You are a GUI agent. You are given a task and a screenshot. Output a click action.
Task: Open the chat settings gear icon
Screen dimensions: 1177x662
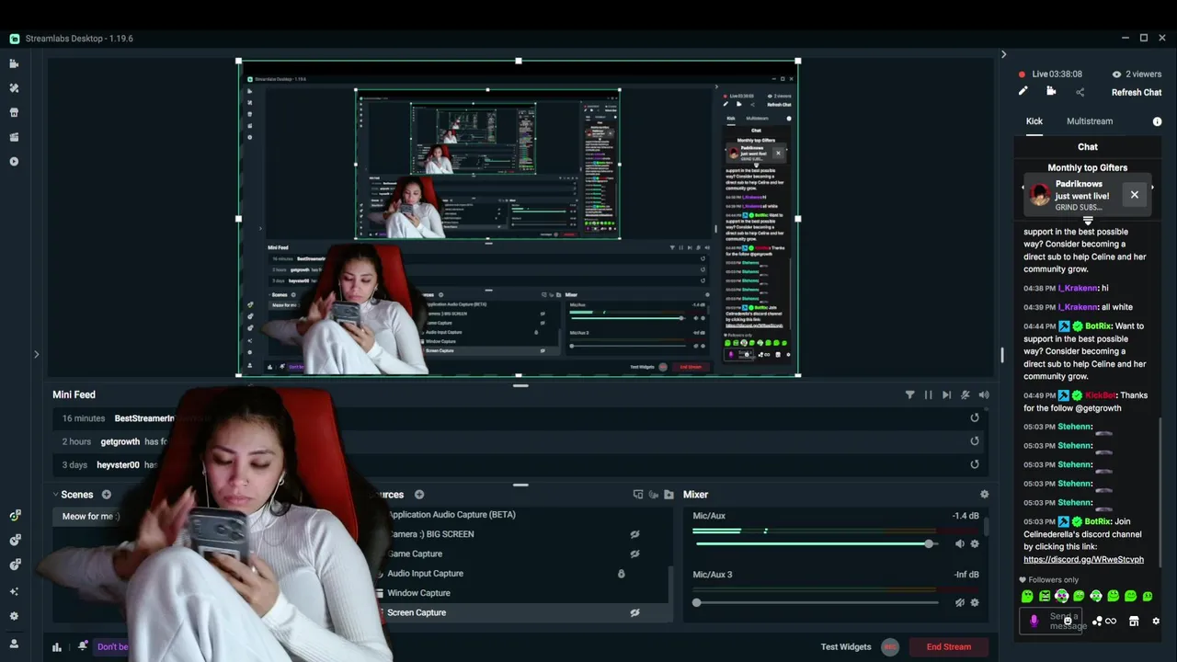[x=1156, y=622]
